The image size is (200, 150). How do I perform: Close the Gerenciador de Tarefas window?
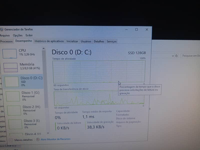[147, 29]
